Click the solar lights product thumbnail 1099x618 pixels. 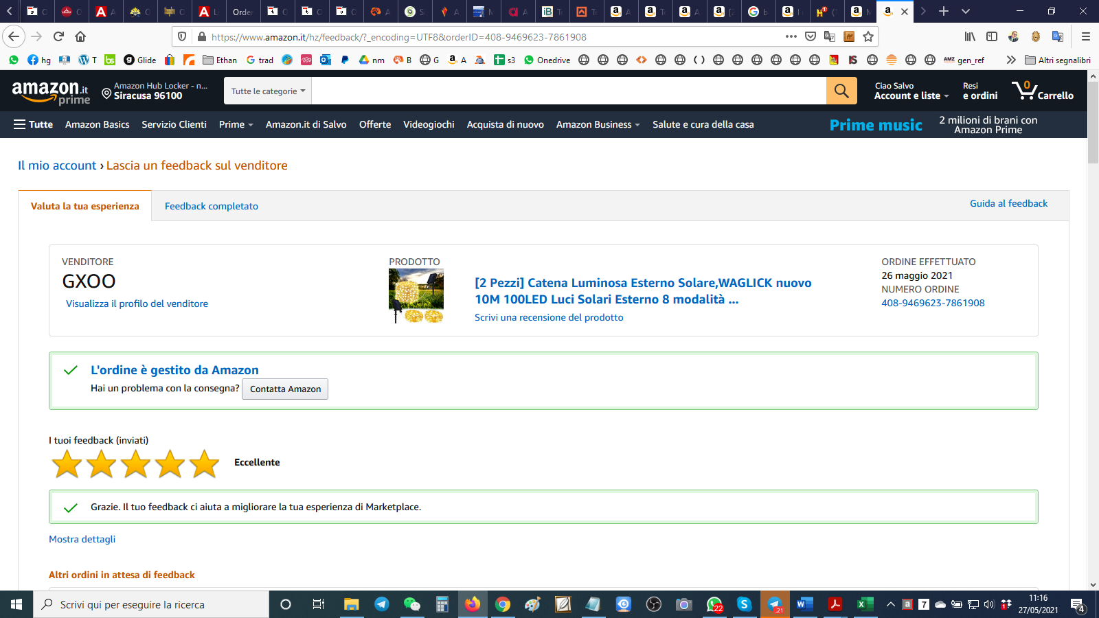[416, 295]
